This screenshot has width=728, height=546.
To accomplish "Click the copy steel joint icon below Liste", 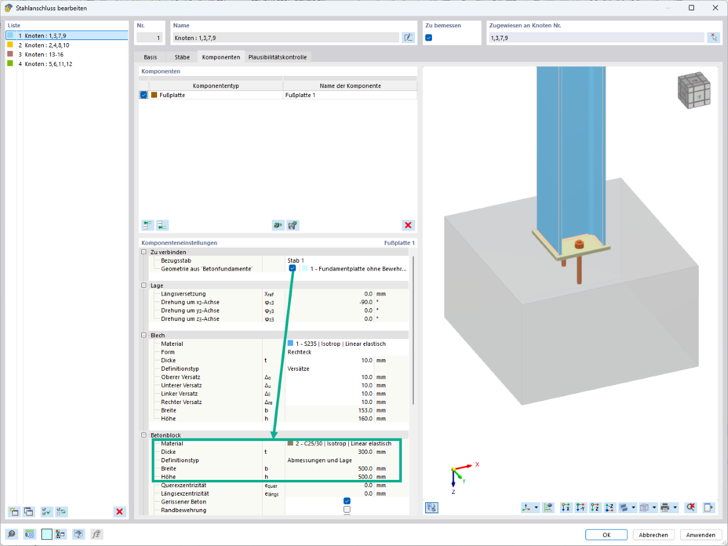I will coord(29,511).
